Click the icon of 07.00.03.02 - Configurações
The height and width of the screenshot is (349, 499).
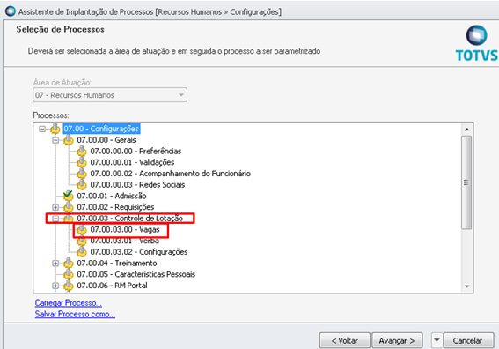pos(82,252)
